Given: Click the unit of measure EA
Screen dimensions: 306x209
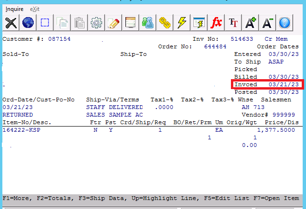Looking at the screenshot, I should click(219, 130).
